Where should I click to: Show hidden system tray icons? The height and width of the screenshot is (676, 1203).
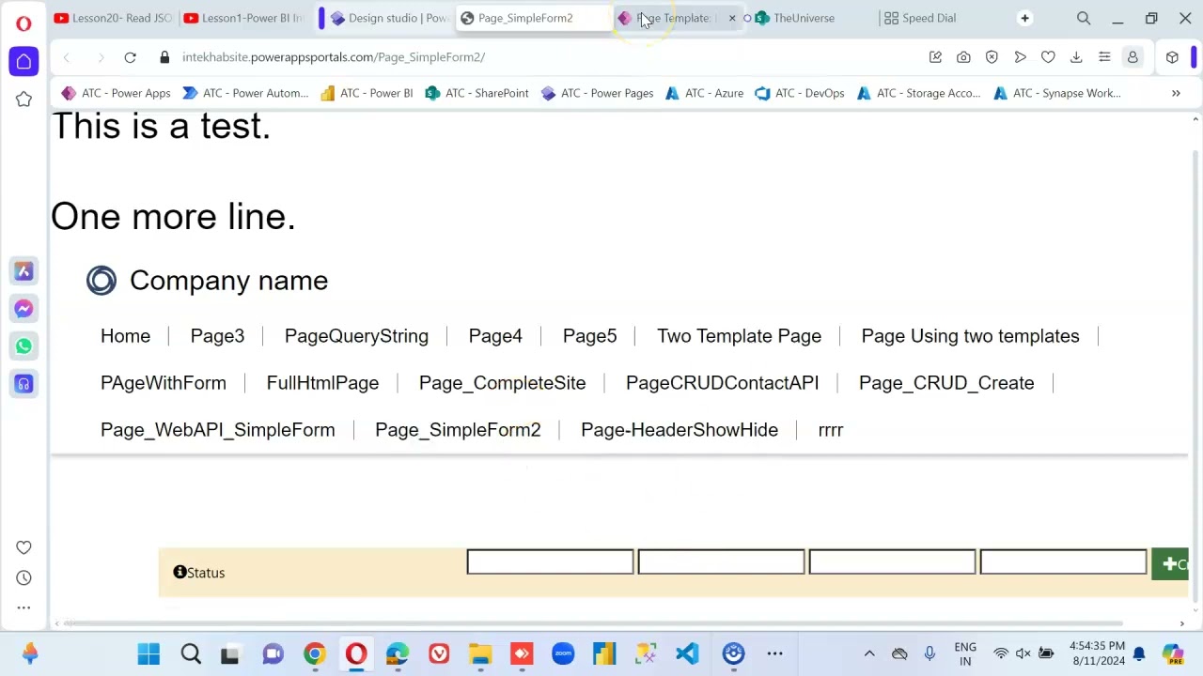click(869, 653)
